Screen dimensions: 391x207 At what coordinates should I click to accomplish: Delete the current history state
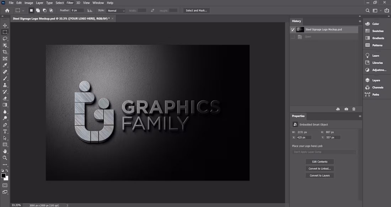click(x=354, y=109)
